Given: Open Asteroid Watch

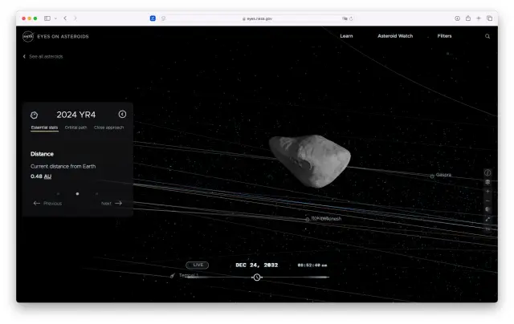Looking at the screenshot, I should click(394, 36).
